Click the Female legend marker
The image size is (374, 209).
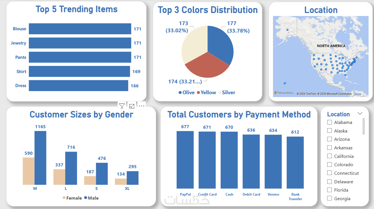pos(64,198)
